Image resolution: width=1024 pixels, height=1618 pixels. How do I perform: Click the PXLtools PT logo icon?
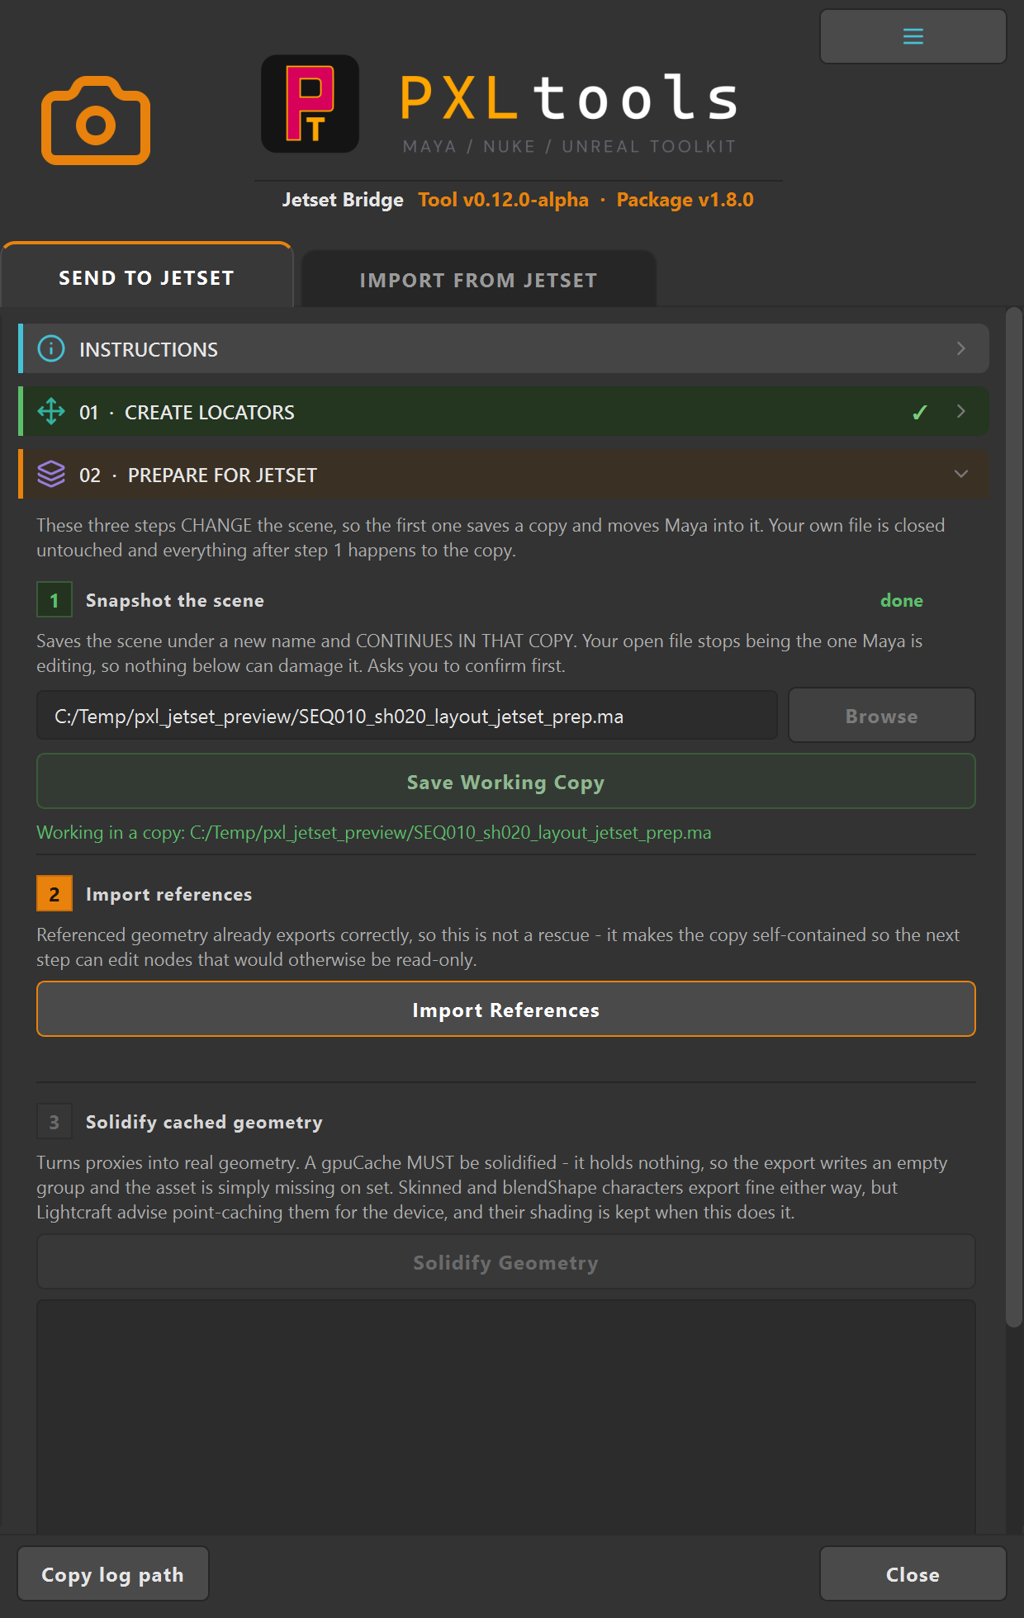(x=310, y=104)
